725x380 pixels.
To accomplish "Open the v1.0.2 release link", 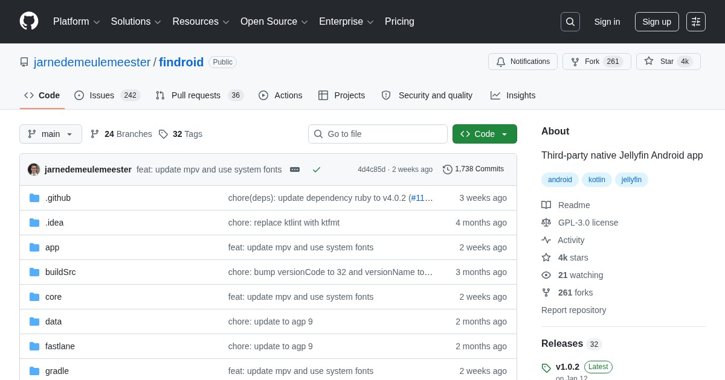I will [x=567, y=367].
